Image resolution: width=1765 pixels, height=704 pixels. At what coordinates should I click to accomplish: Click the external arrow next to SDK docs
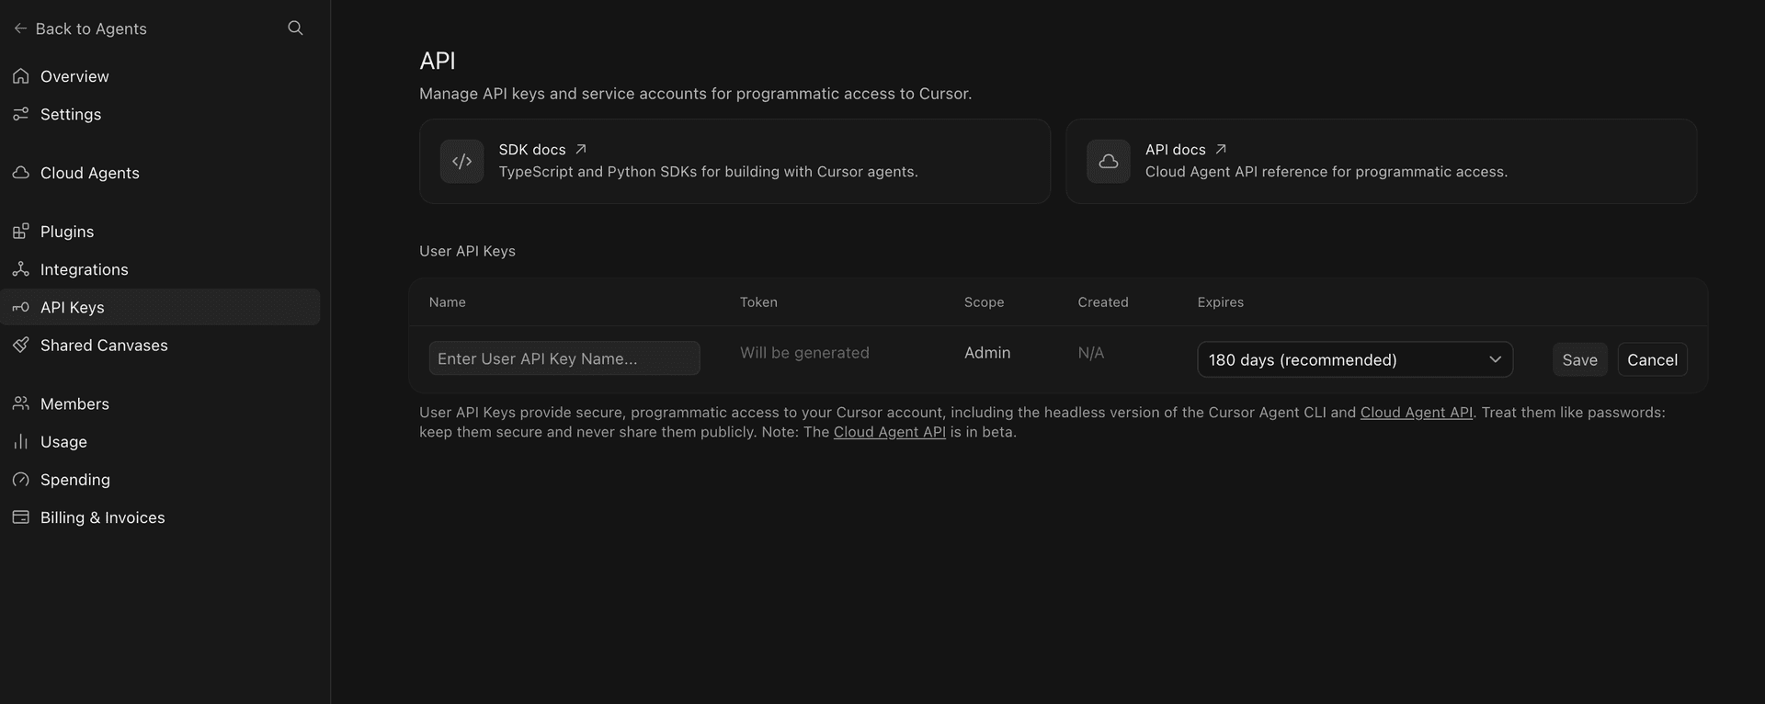pos(581,149)
